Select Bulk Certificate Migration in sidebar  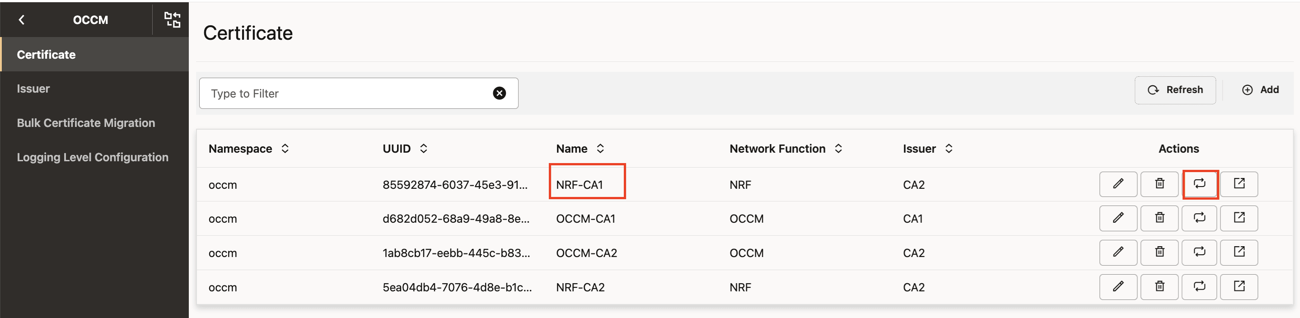[x=86, y=123]
